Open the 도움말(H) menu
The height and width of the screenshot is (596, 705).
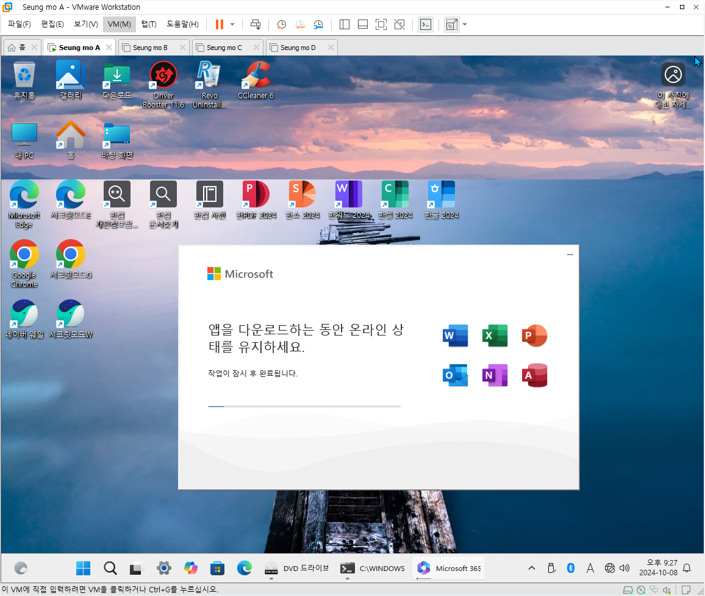click(182, 24)
